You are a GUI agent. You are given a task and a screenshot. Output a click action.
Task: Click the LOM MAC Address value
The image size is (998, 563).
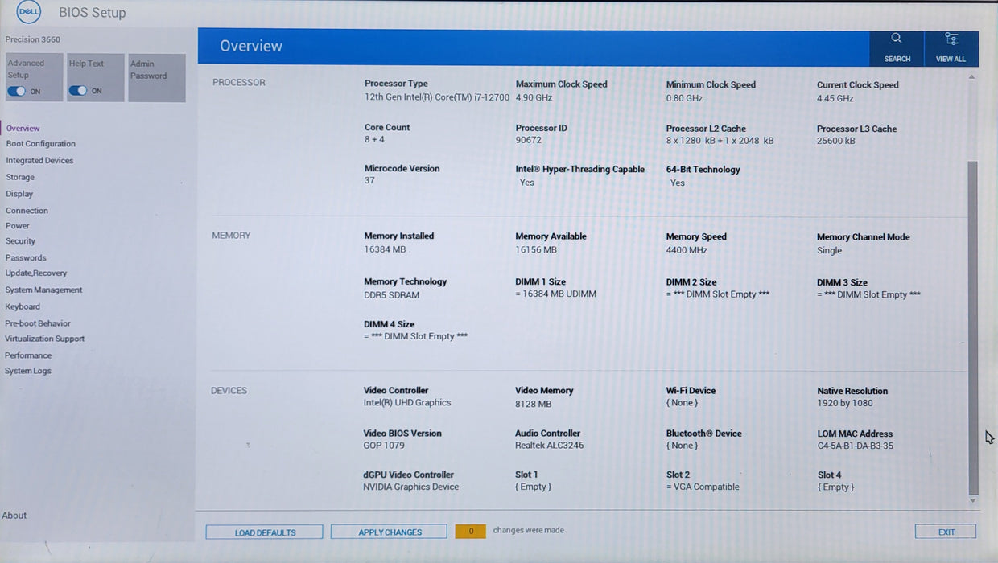(856, 446)
